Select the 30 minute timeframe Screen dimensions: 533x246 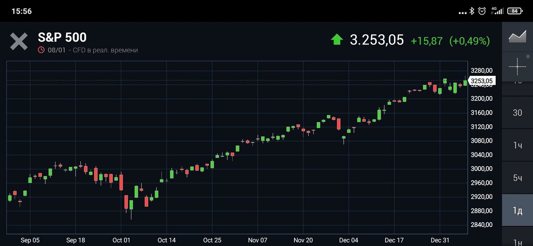(x=517, y=113)
